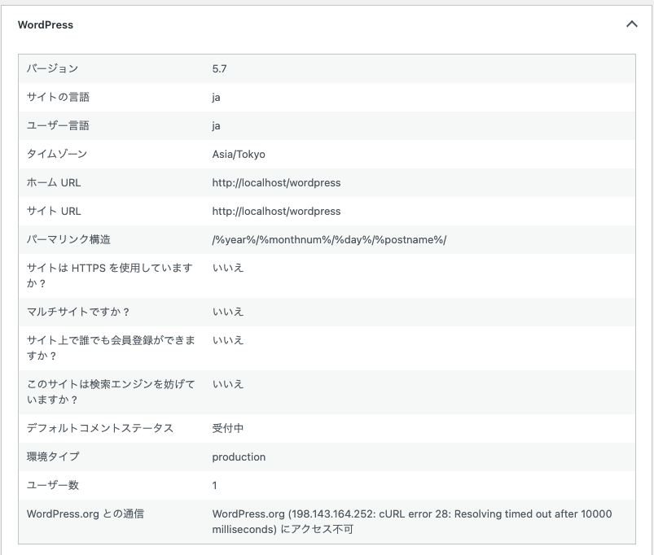Click the ユーザー言語 label
Viewport: 654px width, 555px height.
click(x=58, y=125)
